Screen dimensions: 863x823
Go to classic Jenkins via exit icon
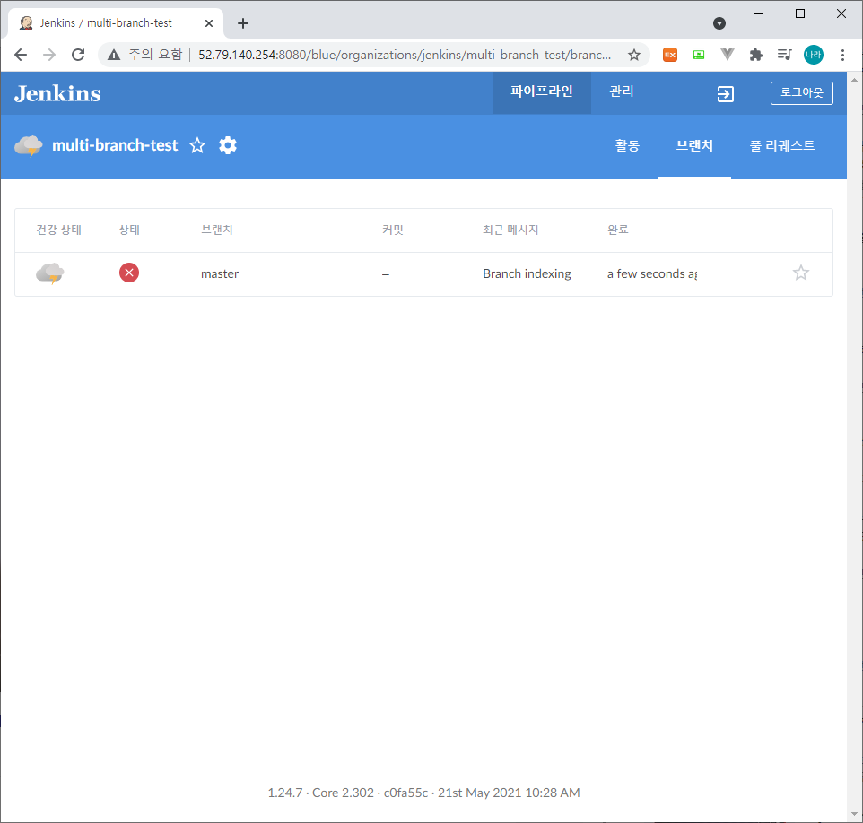pos(726,94)
